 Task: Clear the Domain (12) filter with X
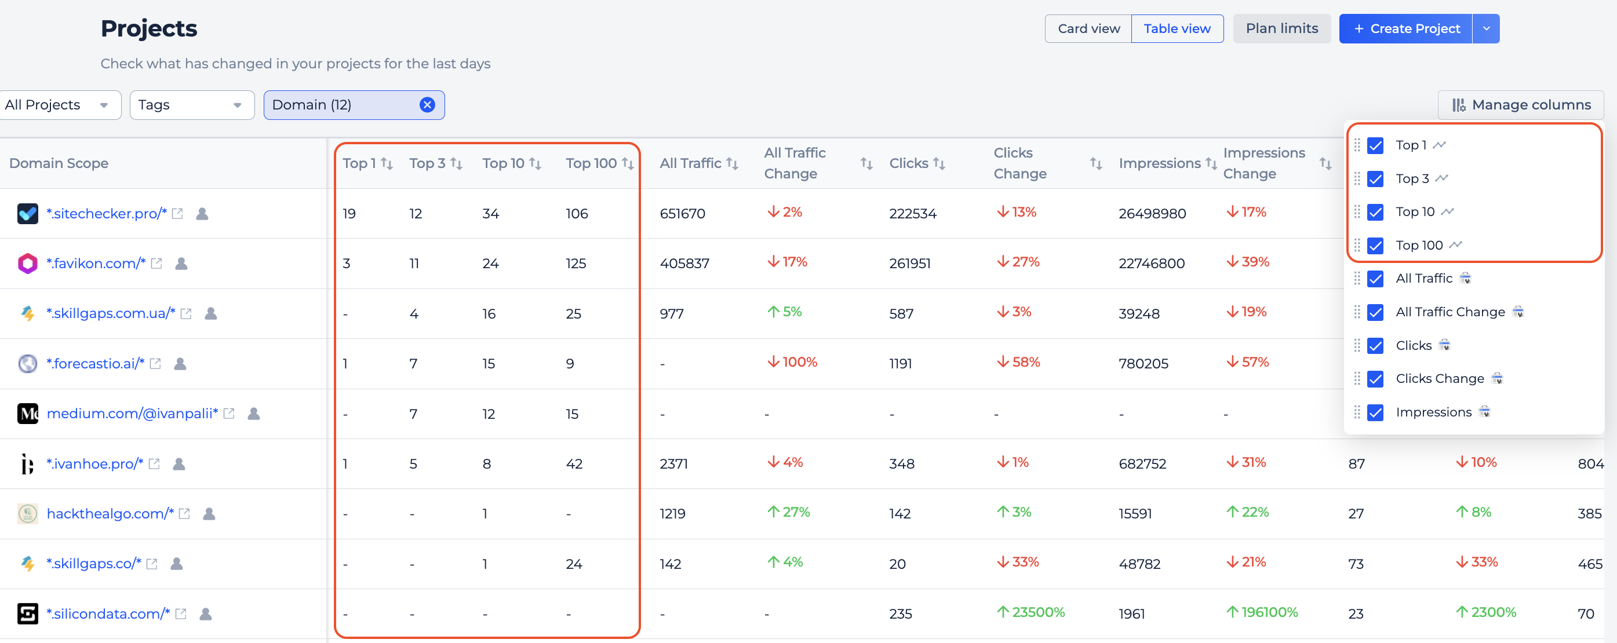click(x=427, y=105)
